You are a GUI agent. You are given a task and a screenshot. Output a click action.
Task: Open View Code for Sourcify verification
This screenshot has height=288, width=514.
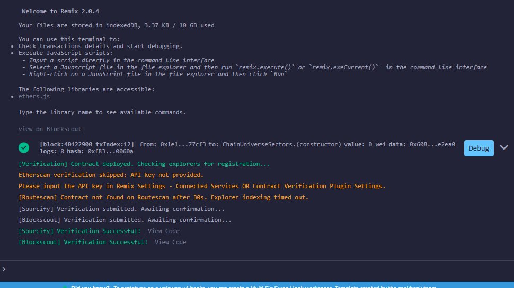[x=163, y=231]
